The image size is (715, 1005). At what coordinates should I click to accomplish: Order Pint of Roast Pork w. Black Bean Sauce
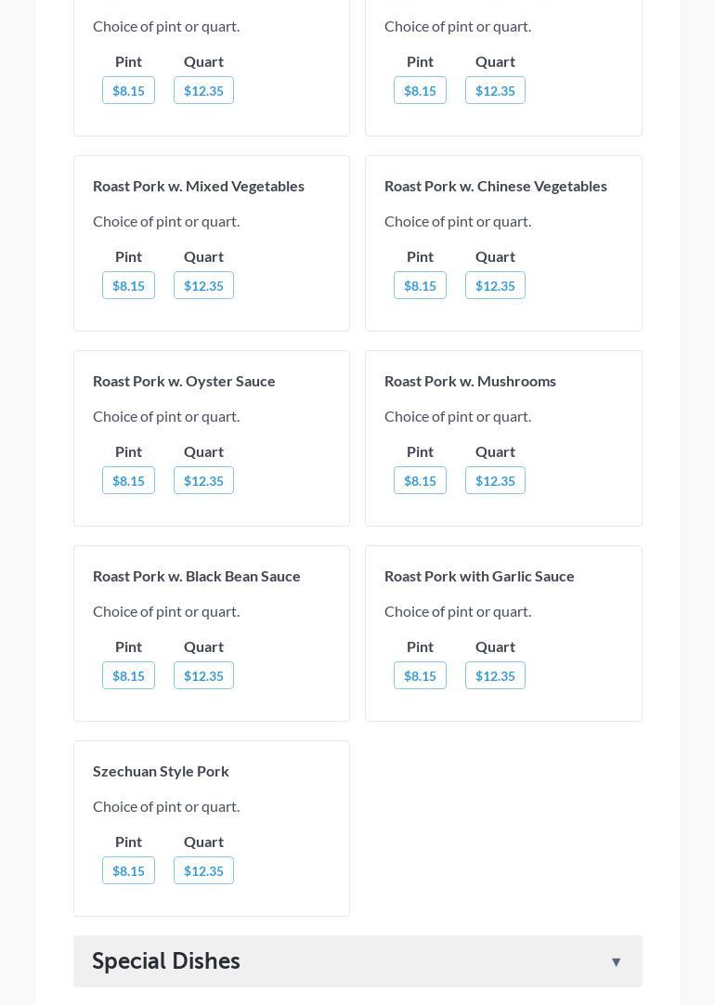pyautogui.click(x=128, y=675)
